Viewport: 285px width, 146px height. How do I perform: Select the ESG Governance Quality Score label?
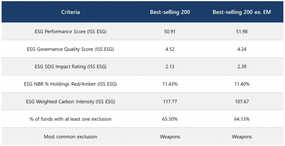pyautogui.click(x=70, y=49)
